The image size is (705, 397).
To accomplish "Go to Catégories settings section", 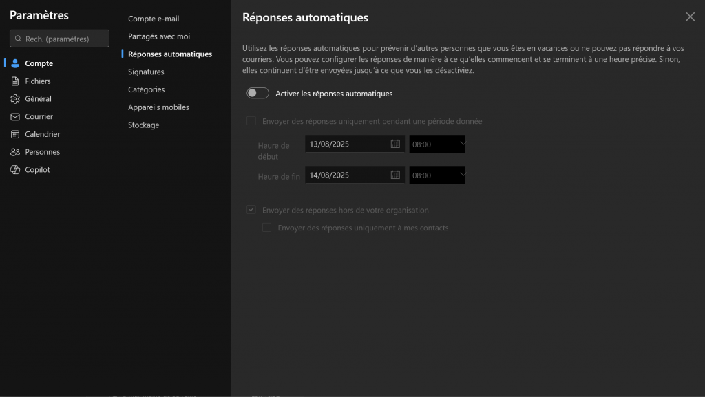I will click(146, 89).
